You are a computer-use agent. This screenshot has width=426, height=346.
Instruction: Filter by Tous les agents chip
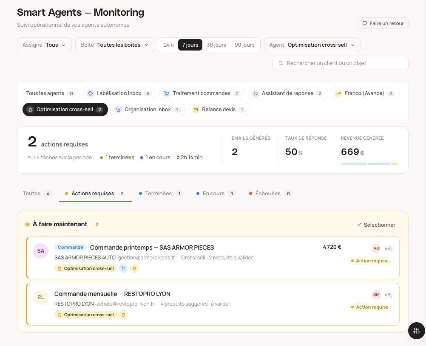click(x=51, y=93)
